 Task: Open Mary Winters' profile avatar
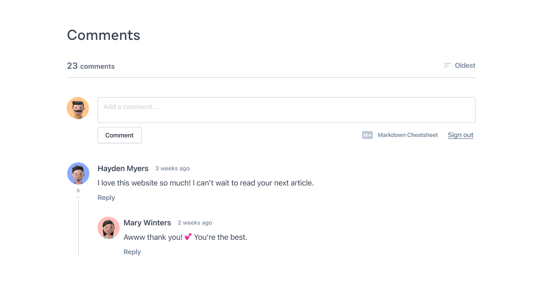pos(109,228)
